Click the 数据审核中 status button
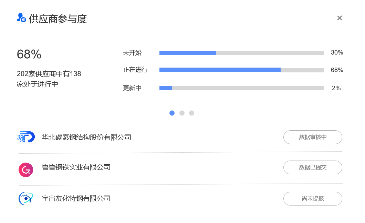This screenshot has height=223, width=365. 313,137
